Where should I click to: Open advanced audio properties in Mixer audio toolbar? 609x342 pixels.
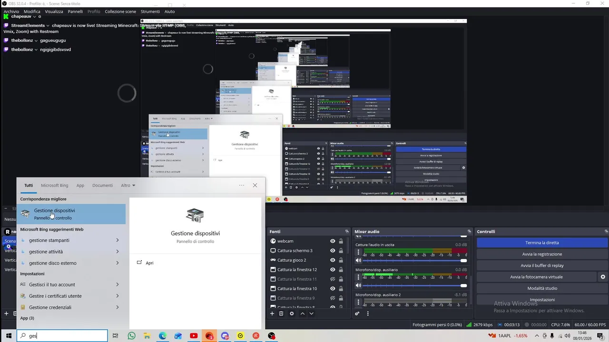[357, 313]
